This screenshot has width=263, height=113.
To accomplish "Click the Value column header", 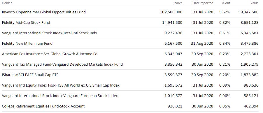I will (x=255, y=3).
